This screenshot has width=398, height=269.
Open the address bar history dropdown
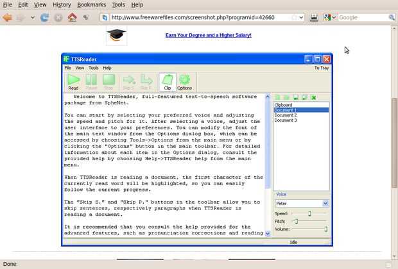[301, 17]
